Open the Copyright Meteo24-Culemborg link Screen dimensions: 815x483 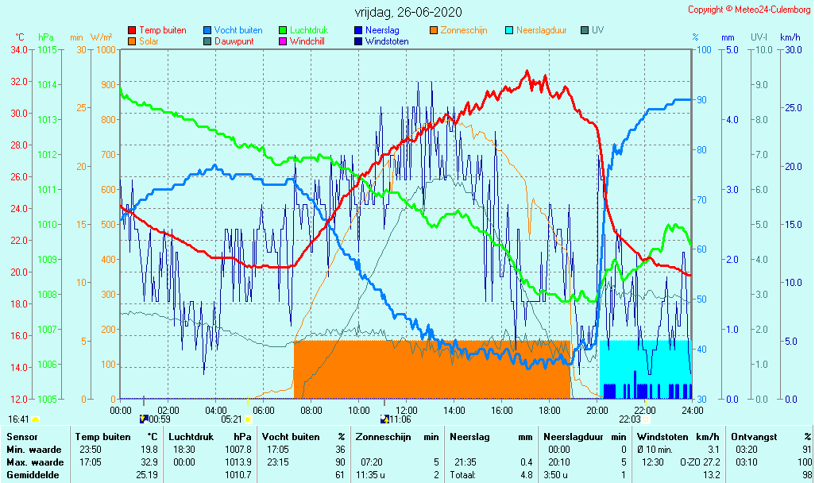[x=749, y=10]
